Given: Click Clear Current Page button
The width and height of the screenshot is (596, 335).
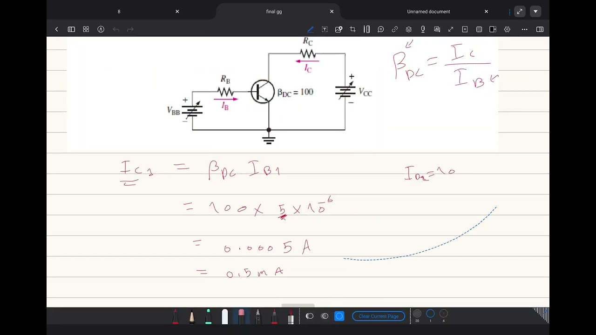Looking at the screenshot, I should [379, 316].
